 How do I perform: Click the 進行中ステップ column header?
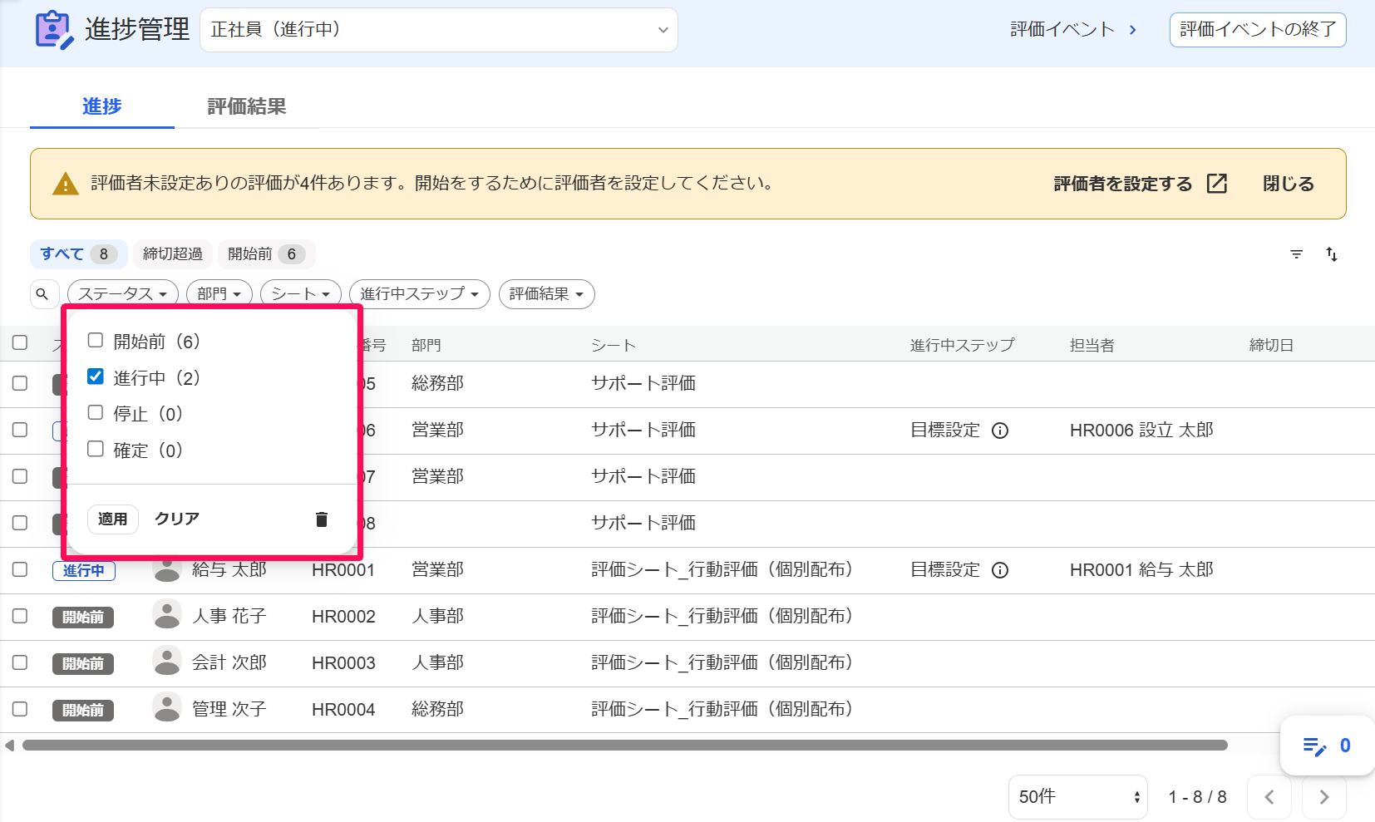pos(963,346)
